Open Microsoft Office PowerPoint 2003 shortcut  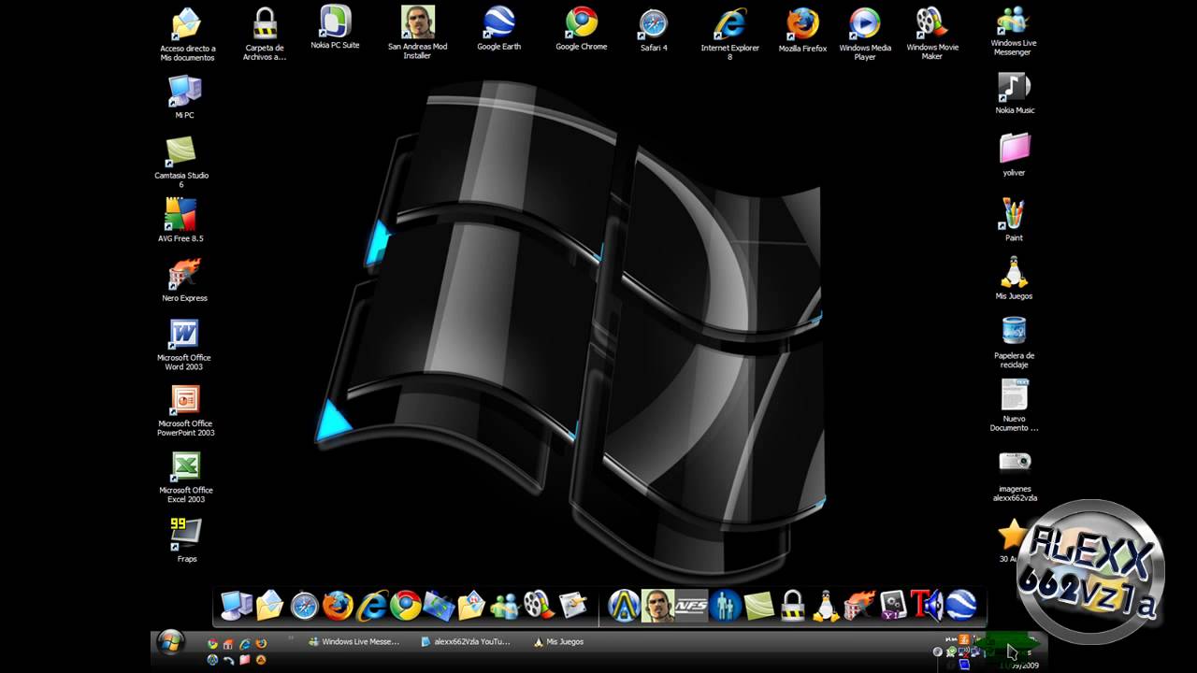(x=185, y=410)
